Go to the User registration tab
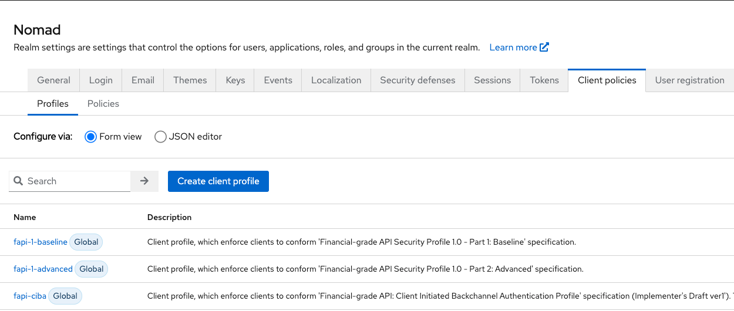Viewport: 734px width, 311px height. [689, 80]
